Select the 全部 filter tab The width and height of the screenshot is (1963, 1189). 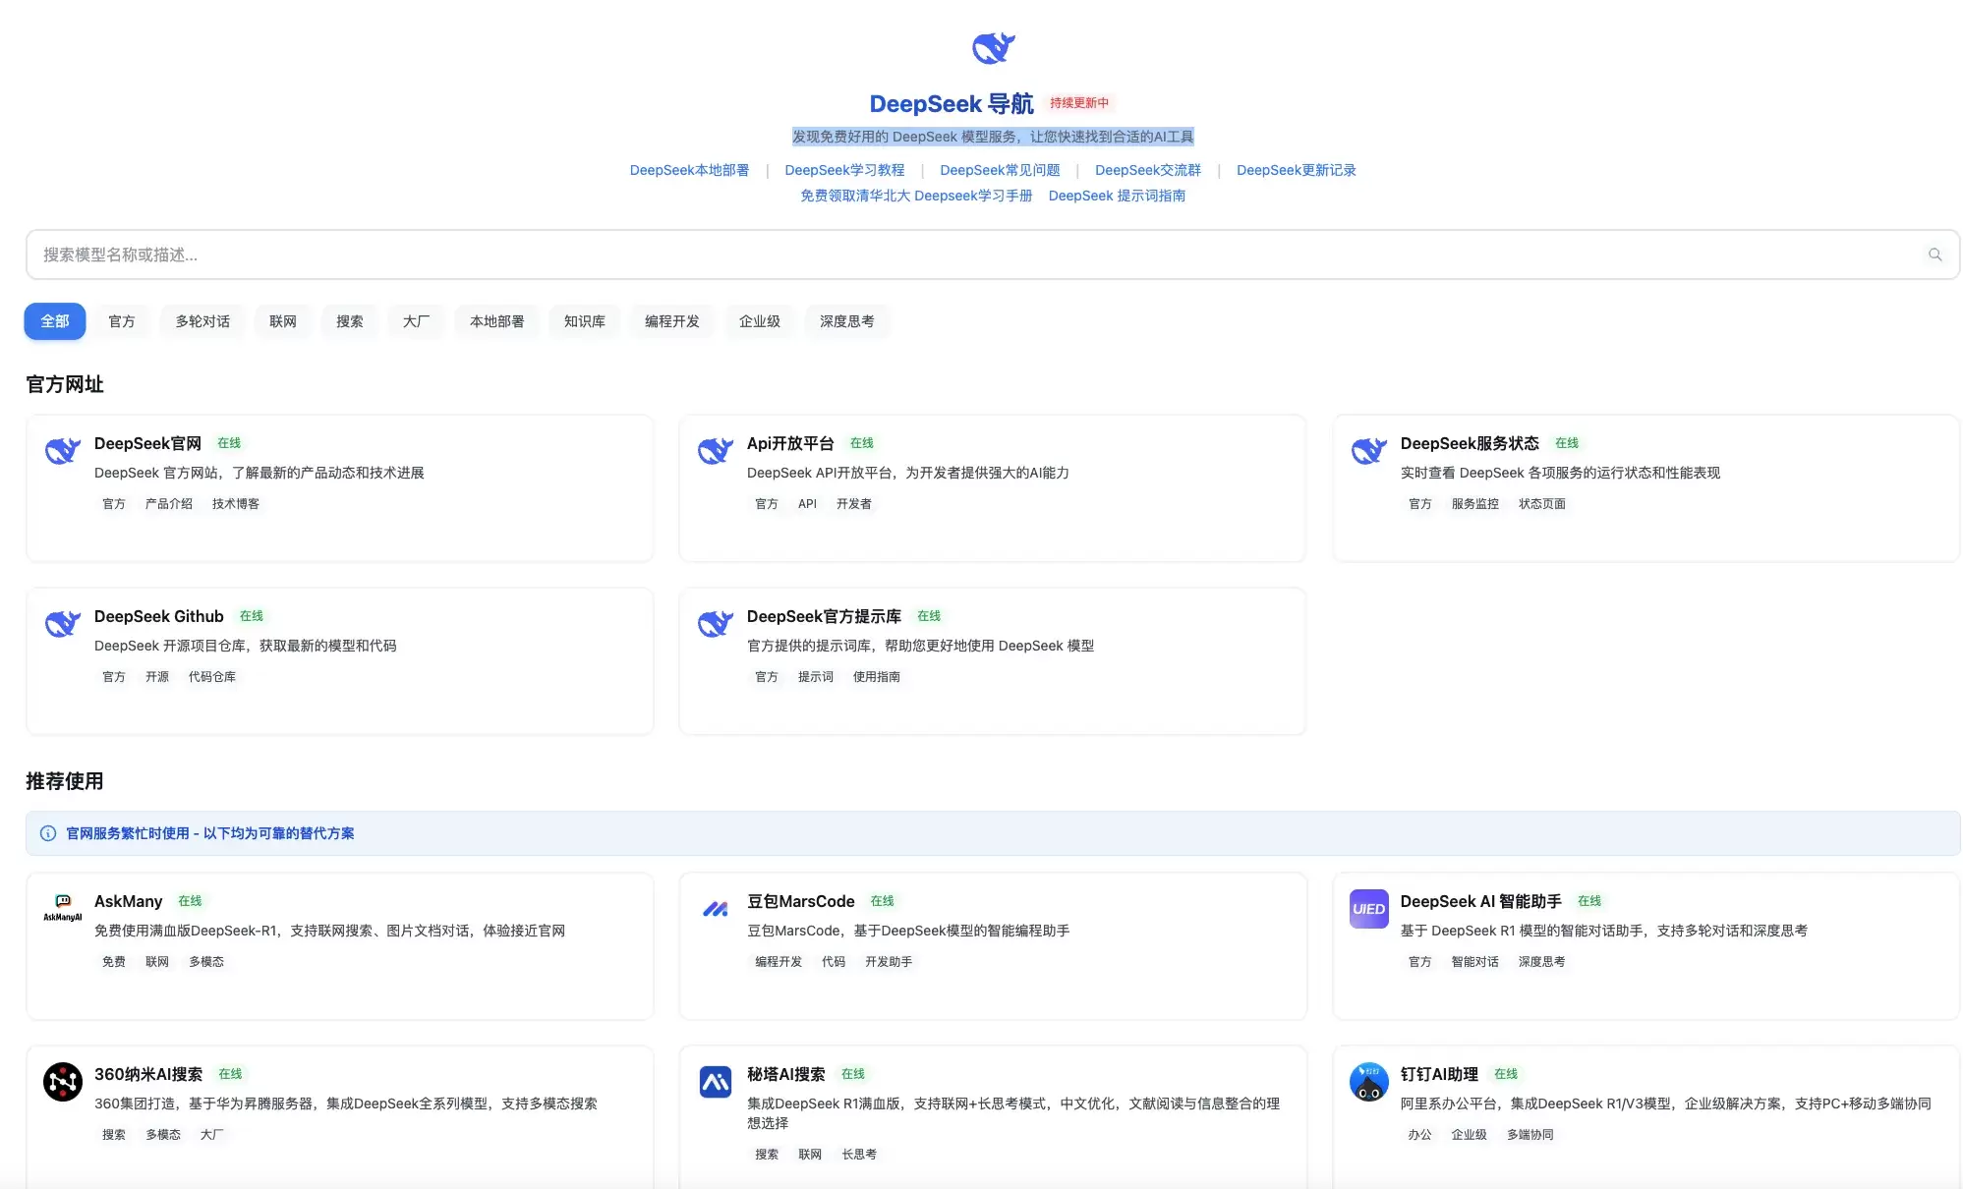click(55, 321)
